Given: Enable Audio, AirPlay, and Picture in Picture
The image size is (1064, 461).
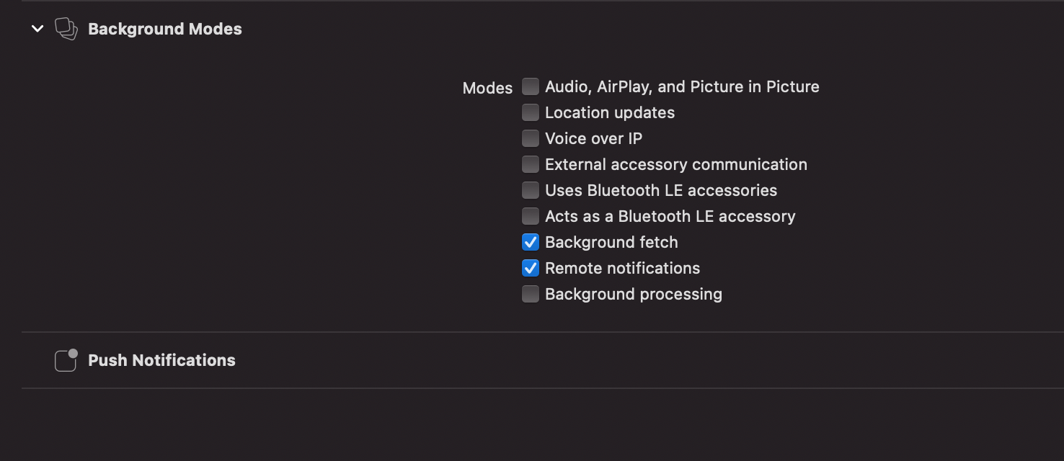Looking at the screenshot, I should tap(531, 86).
